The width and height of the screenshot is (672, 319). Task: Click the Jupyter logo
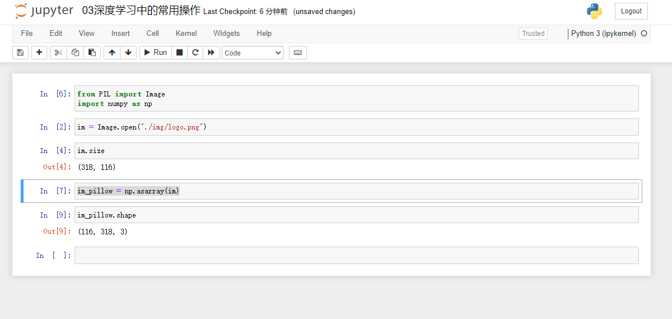tap(44, 11)
